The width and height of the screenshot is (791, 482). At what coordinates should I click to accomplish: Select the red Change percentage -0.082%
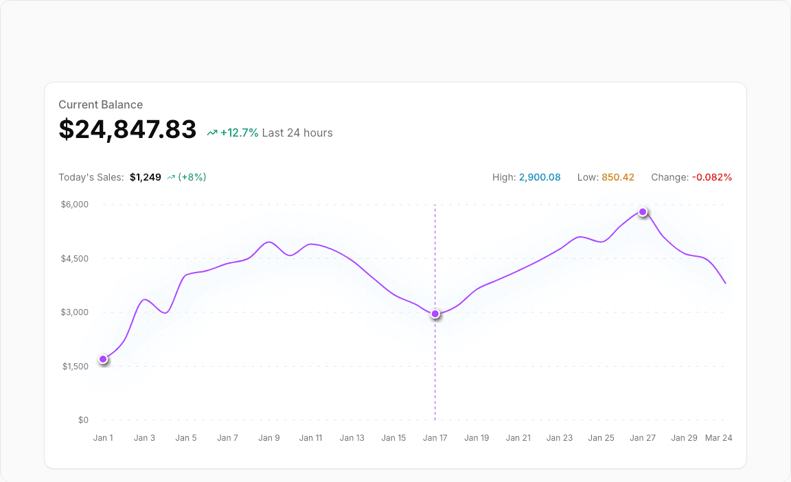tap(713, 177)
